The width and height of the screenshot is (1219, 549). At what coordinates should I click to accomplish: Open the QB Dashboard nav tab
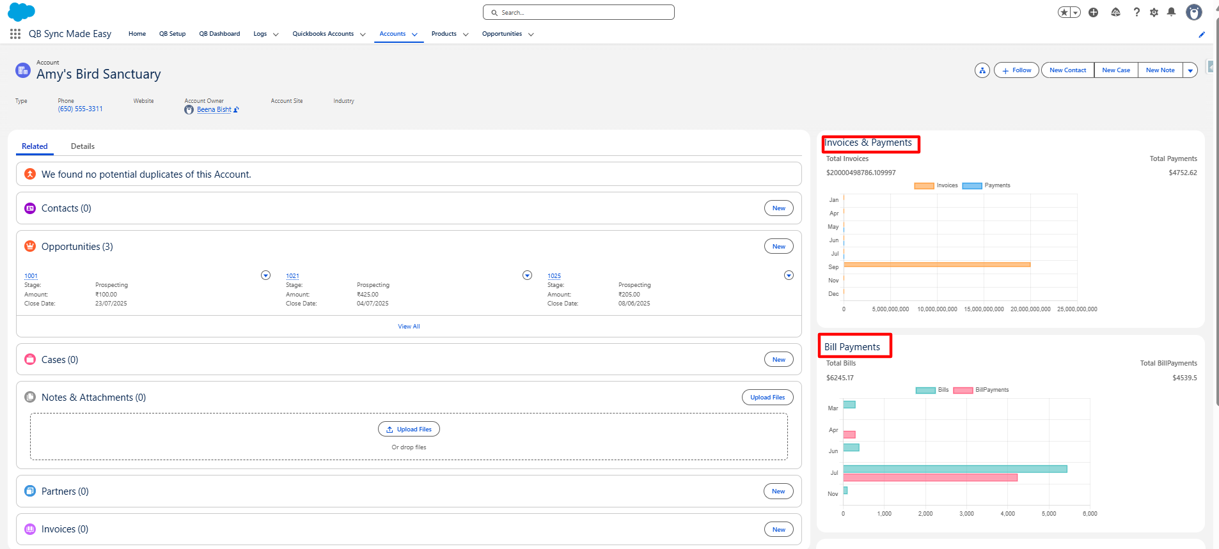click(x=219, y=34)
